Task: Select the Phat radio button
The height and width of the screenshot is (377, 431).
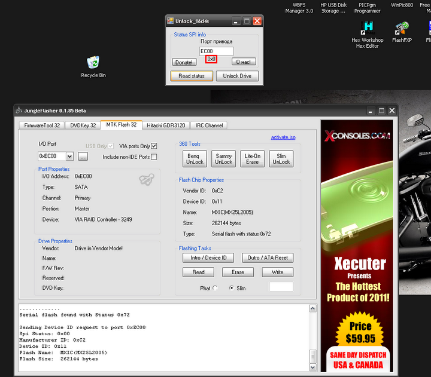Action: (215, 288)
